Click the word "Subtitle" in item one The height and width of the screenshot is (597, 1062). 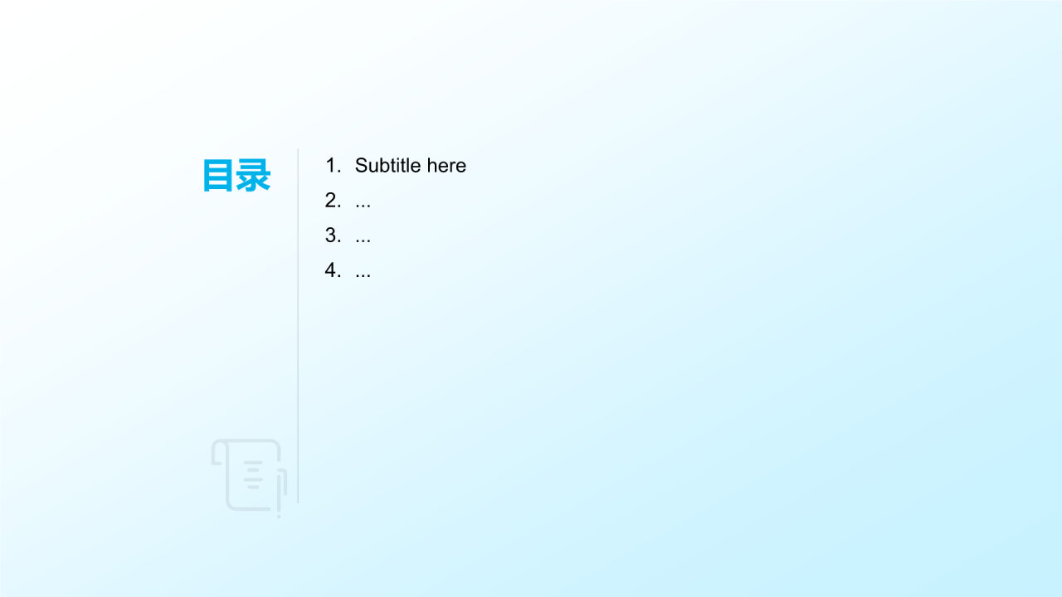click(x=387, y=166)
